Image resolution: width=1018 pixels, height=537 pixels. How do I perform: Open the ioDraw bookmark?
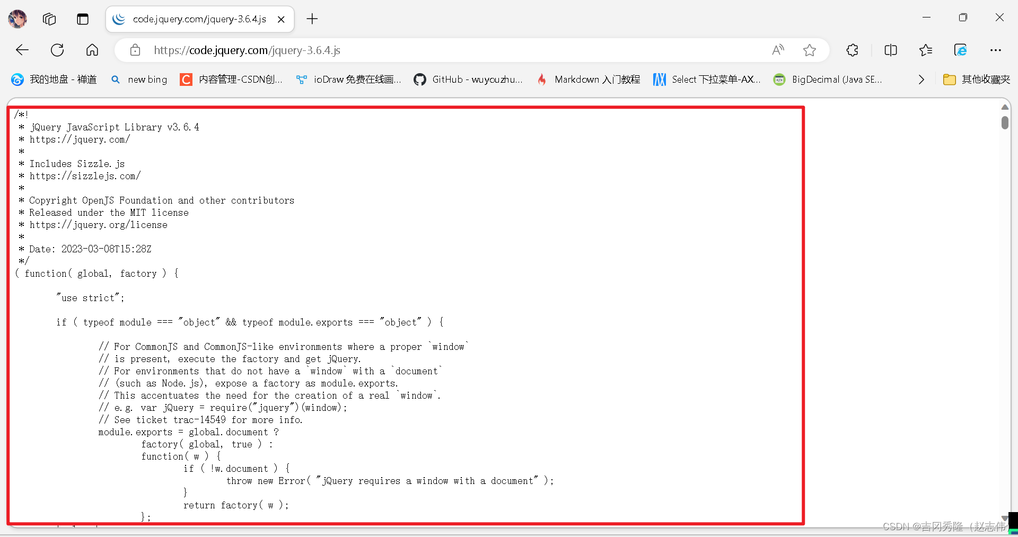[x=349, y=80]
